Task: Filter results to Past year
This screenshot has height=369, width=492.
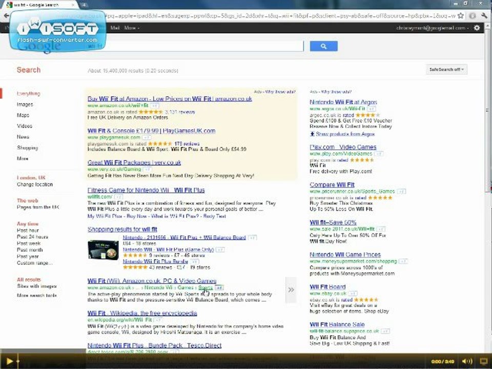Action: point(28,256)
